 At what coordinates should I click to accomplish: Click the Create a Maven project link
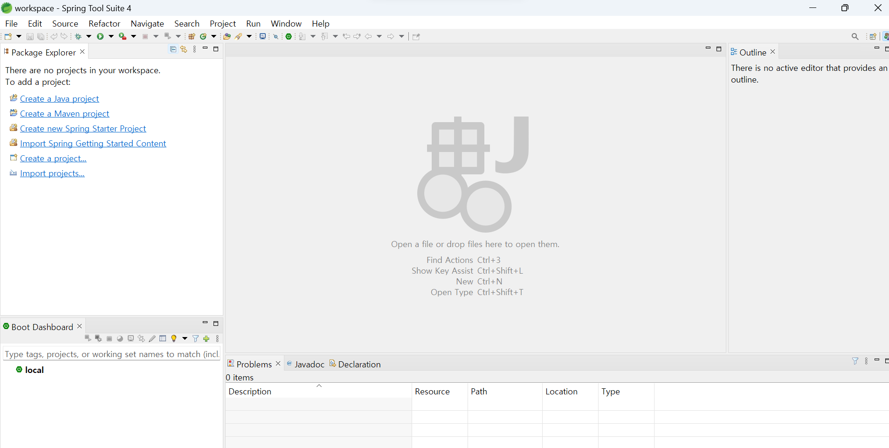pos(65,114)
